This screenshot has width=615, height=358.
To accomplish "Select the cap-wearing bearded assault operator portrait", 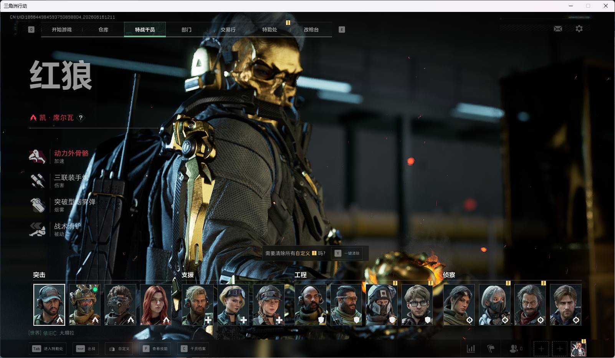I will pyautogui.click(x=49, y=305).
